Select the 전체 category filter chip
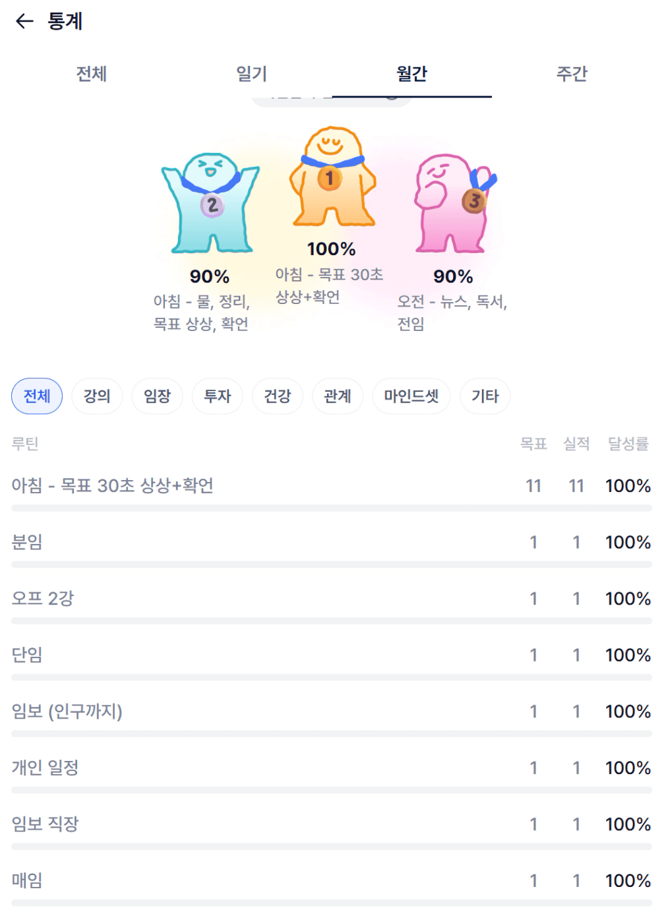 point(37,396)
